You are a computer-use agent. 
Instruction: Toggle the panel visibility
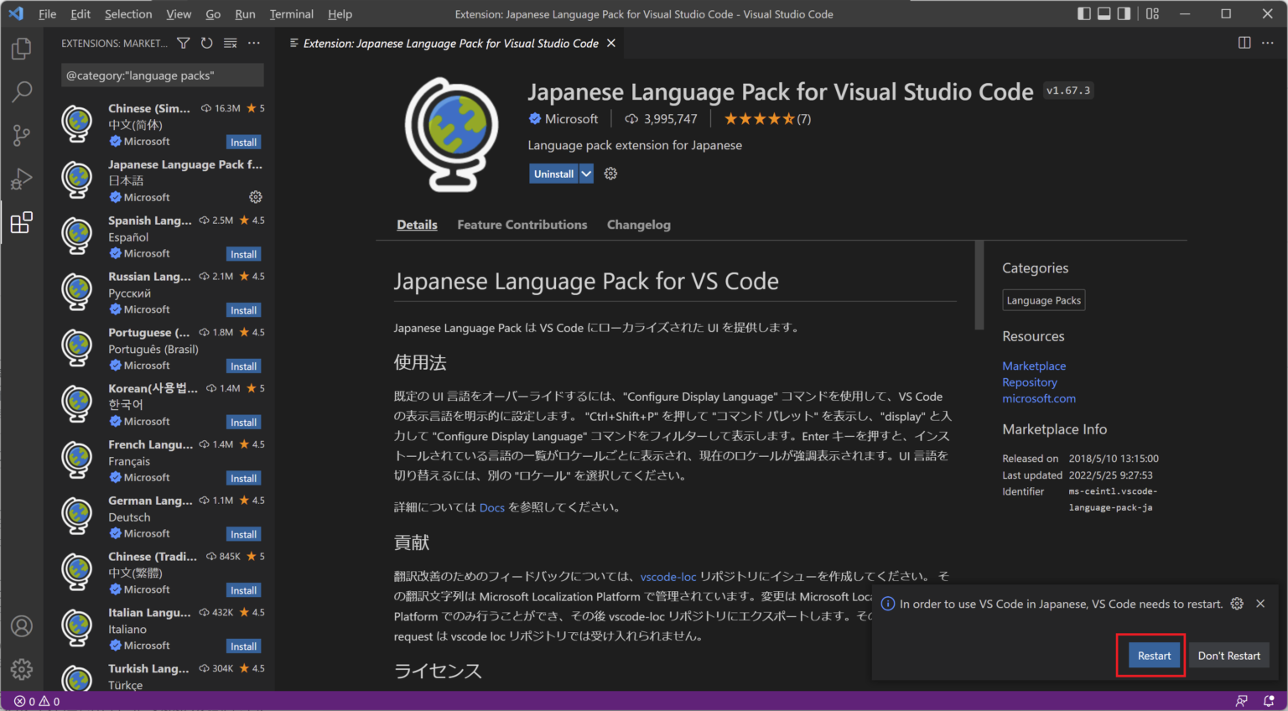point(1103,13)
